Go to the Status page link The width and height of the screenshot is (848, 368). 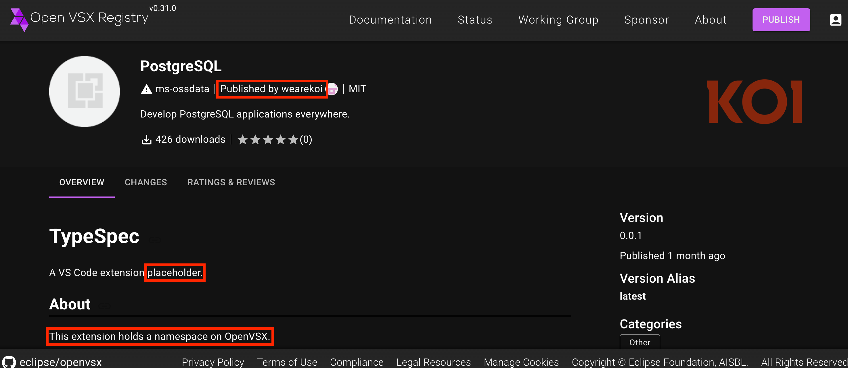coord(475,20)
